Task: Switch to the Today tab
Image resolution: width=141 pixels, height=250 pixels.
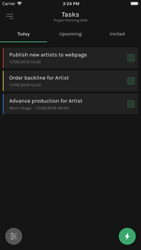Action: 23,34
